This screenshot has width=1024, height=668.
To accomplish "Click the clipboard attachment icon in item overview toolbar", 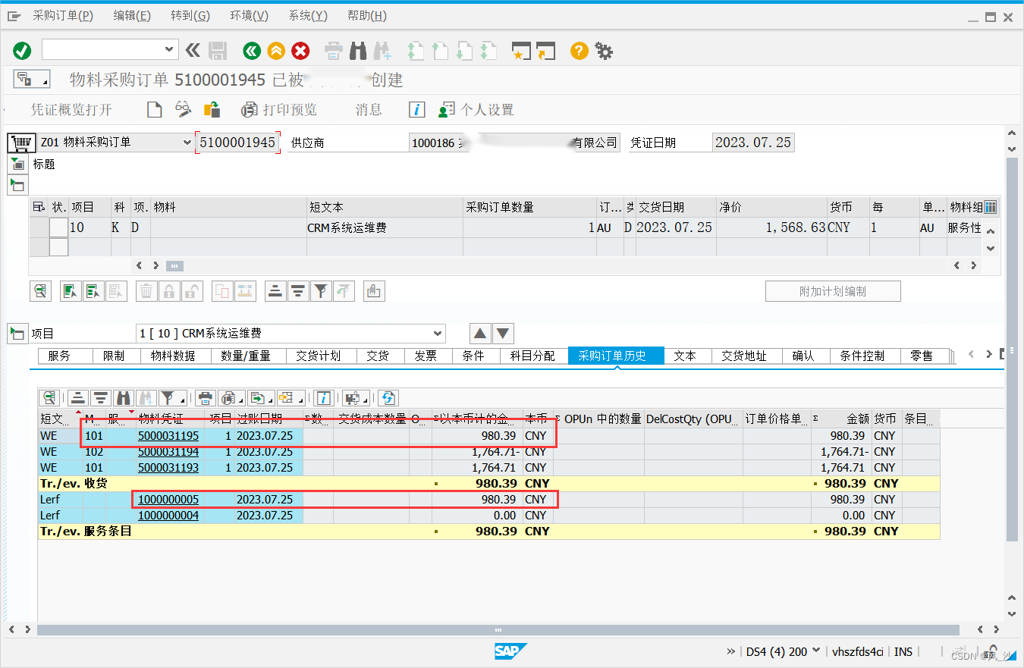I will (x=372, y=290).
